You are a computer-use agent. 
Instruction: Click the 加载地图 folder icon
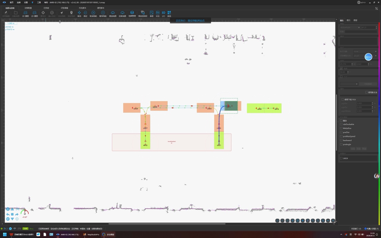coord(16,14)
